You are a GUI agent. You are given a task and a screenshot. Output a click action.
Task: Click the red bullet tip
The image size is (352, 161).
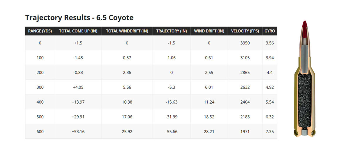(305, 25)
